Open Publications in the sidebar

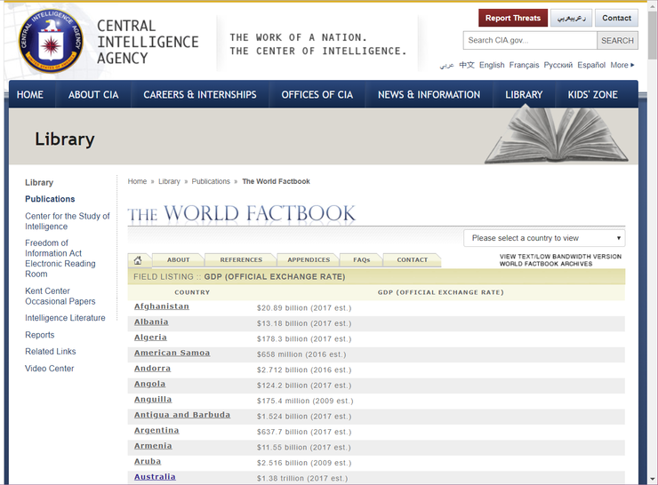coord(50,199)
